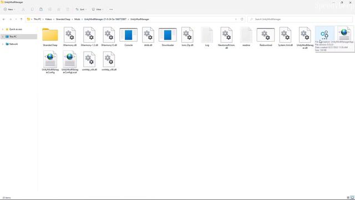Select the Ionic.Zip.dll file
This screenshot has height=200, width=355.
coord(187,37)
